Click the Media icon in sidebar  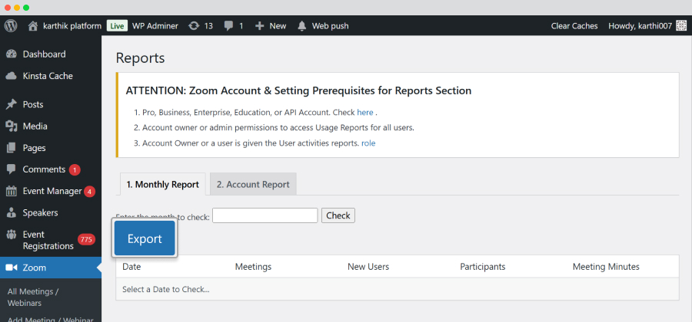(x=12, y=127)
